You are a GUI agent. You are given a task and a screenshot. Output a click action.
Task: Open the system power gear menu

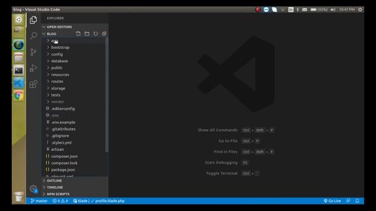tap(360, 9)
